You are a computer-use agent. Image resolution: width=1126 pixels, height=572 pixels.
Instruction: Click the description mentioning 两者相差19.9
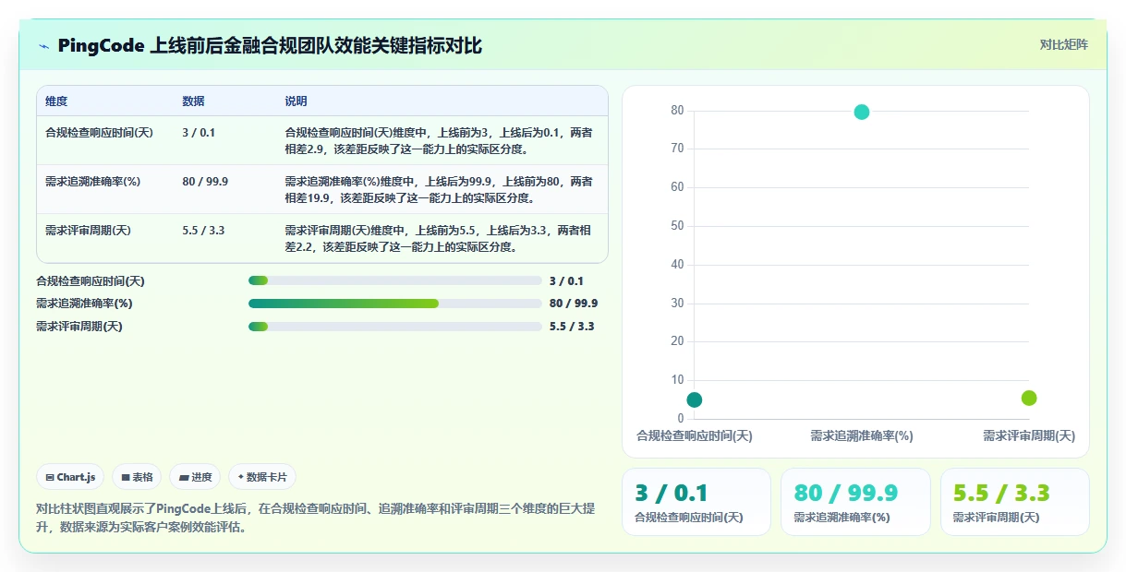coord(439,189)
